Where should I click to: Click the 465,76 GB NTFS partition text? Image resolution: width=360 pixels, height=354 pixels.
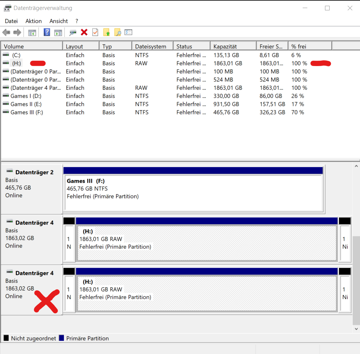[87, 189]
